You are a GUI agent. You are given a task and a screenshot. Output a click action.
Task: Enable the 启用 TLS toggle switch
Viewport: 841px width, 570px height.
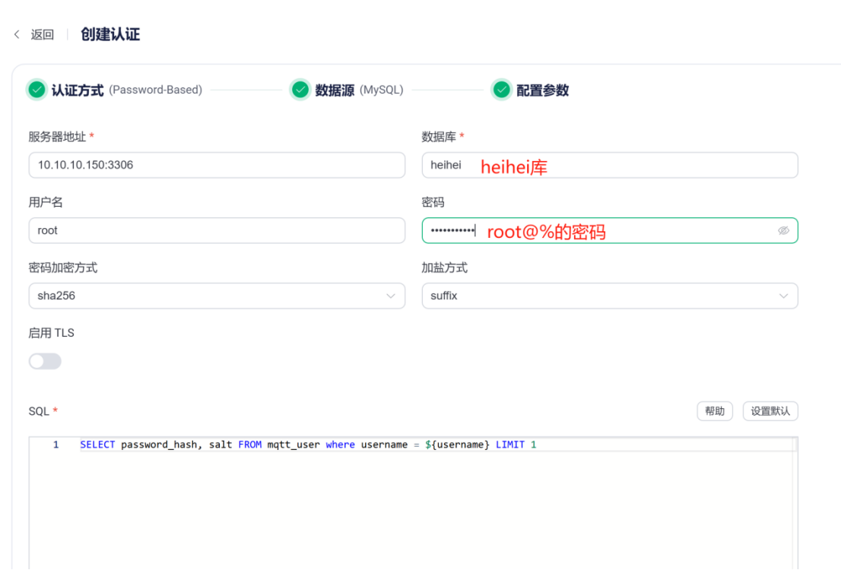pos(45,362)
